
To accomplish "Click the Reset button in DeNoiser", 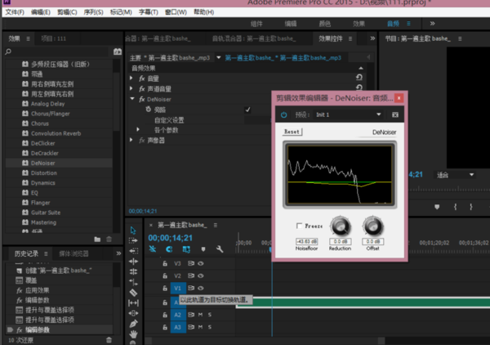I will click(x=292, y=132).
